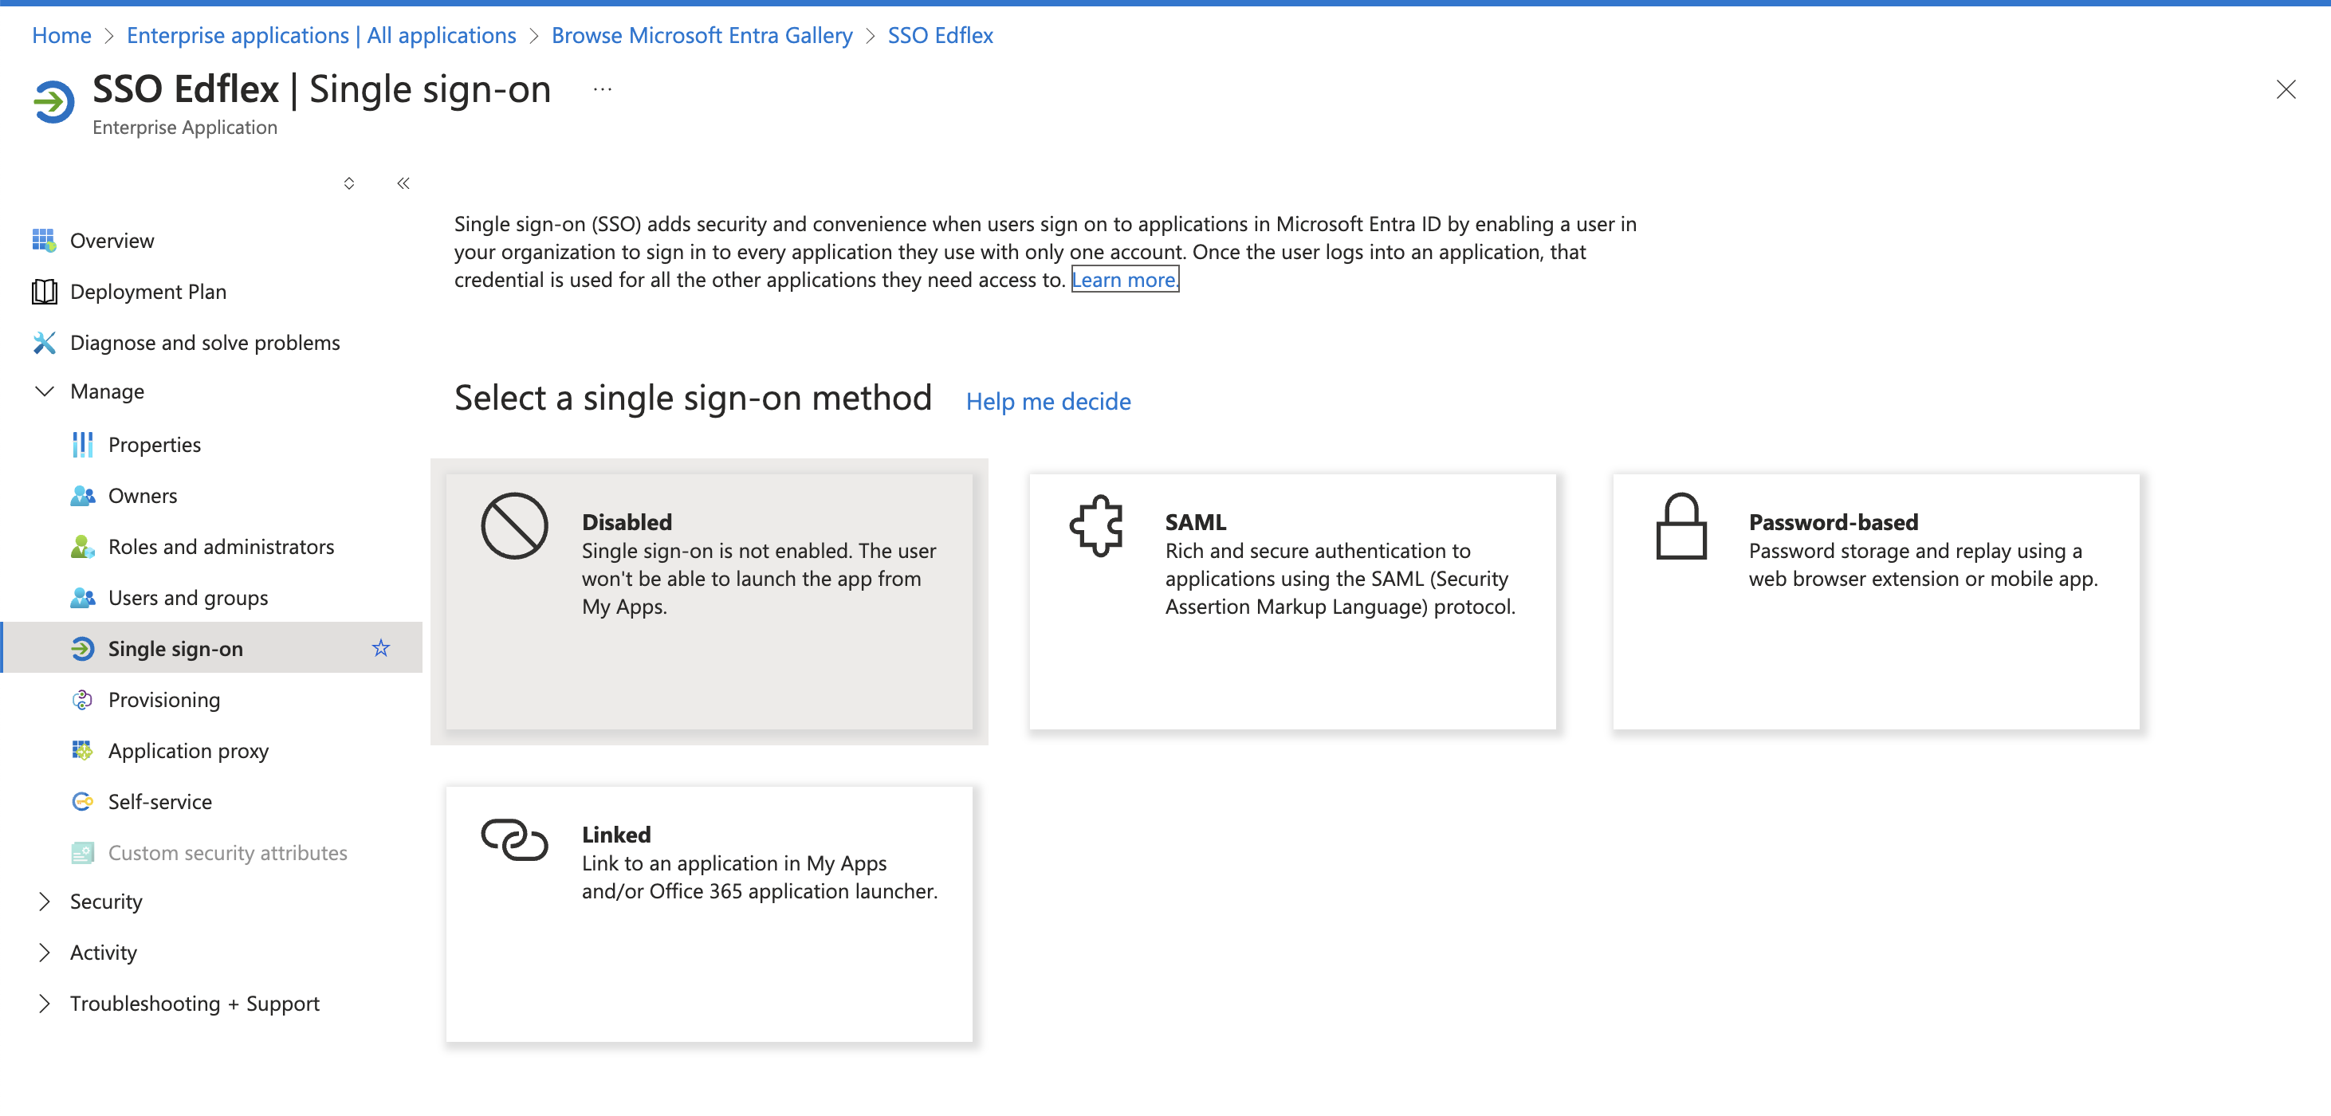
Task: Expand the Troubleshooting + Support section
Action: tap(45, 1004)
